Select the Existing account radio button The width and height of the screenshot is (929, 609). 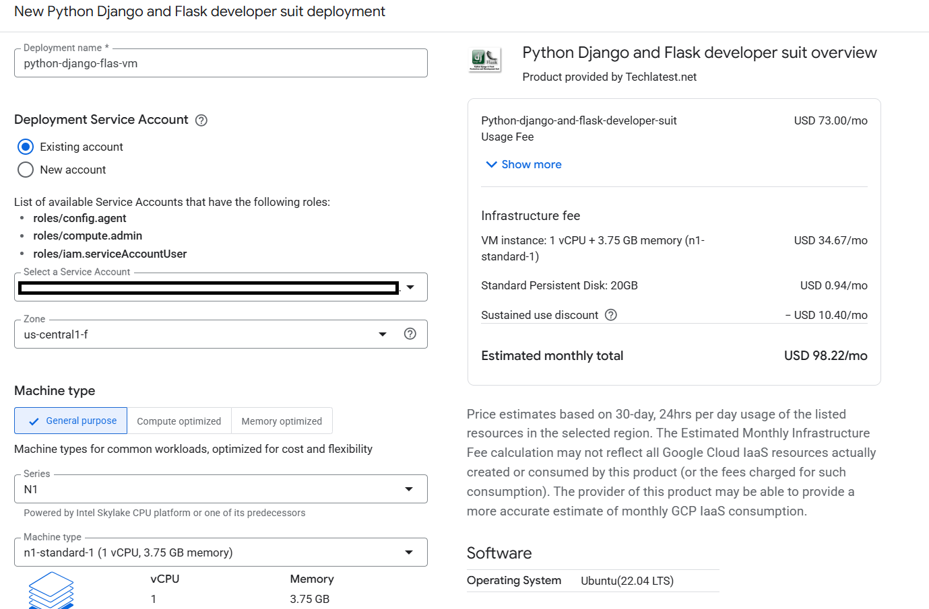pyautogui.click(x=26, y=147)
